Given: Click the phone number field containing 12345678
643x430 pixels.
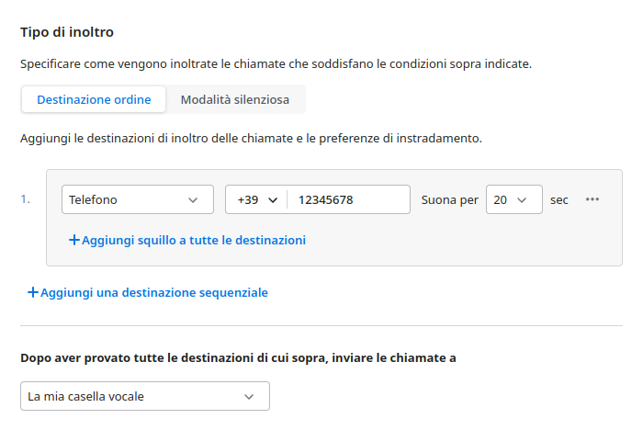Looking at the screenshot, I should [349, 199].
